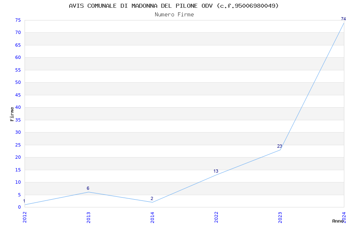Image resolution: width=348 pixels, height=225 pixels.
Task: Click the data label 6 for 2013
Action: 88,188
